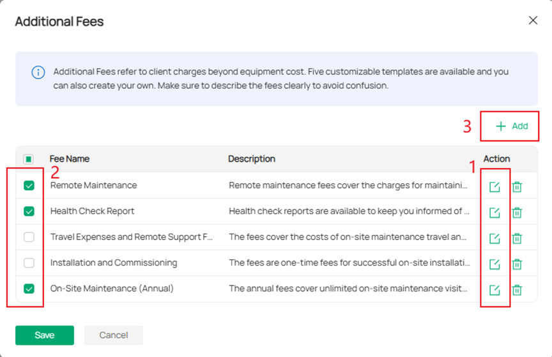552x357 pixels.
Task: Click the 'Additional Fees' dialog title
Action: click(59, 22)
